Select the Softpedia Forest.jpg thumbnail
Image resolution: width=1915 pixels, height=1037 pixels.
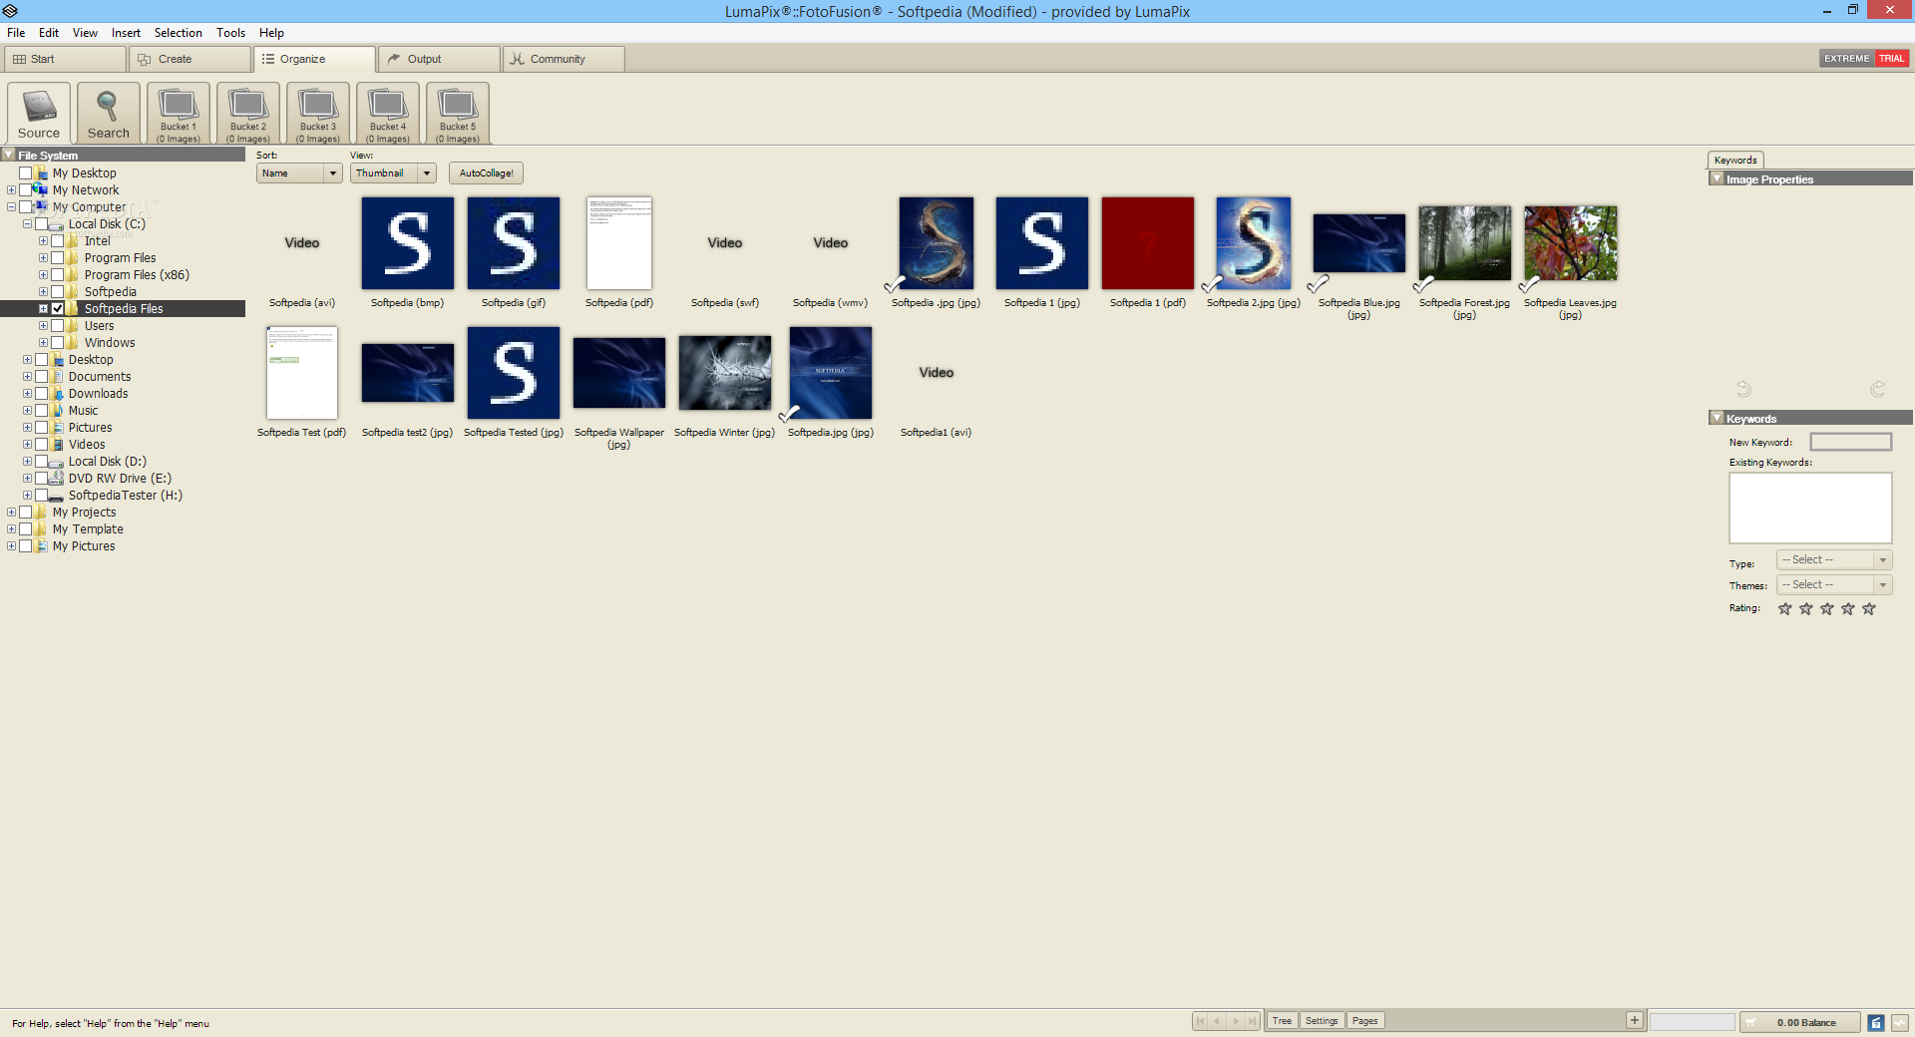[1464, 243]
